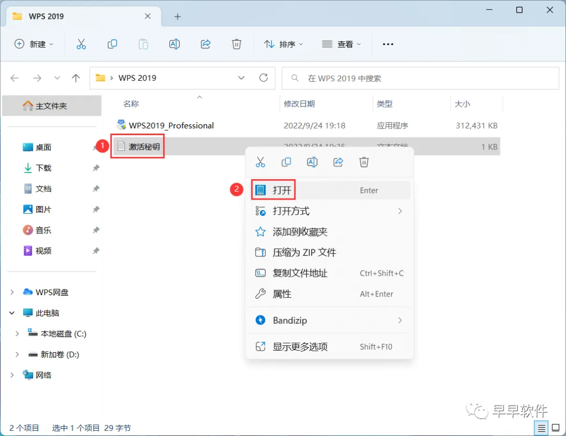This screenshot has height=436, width=566.
Task: Sort by the 修改日期 column header
Action: point(299,104)
